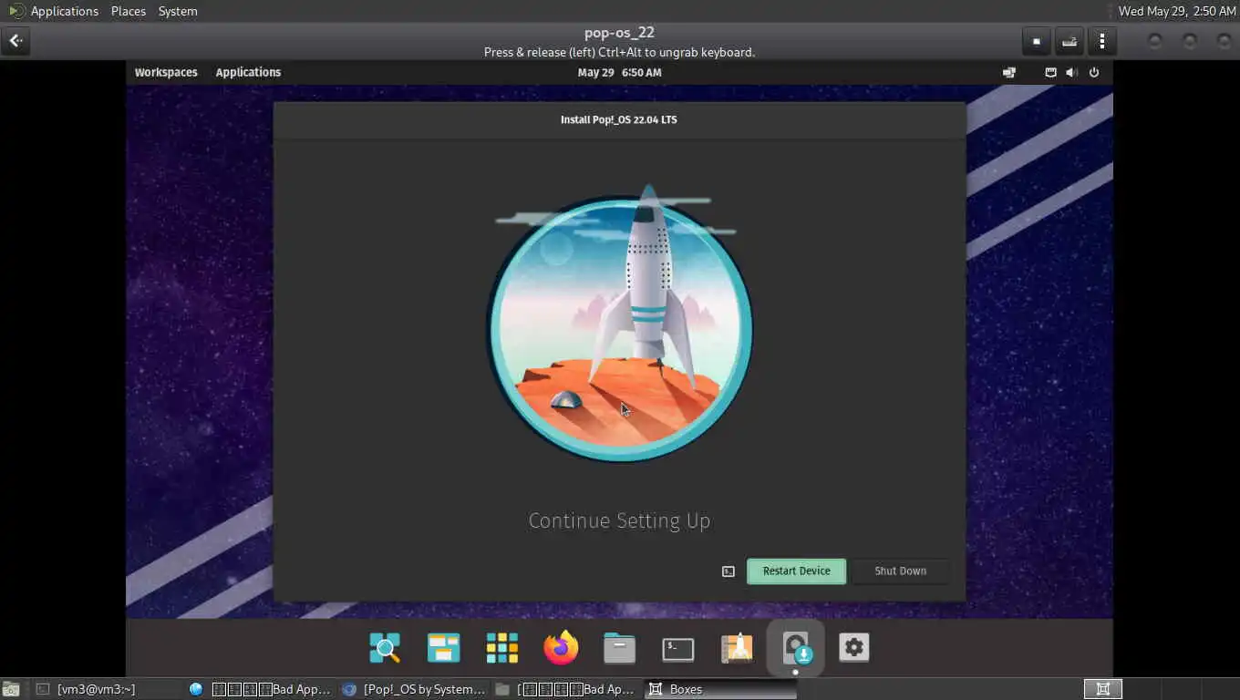Switch to first Bad App browser taskbar item
The height and width of the screenshot is (700, 1240).
click(x=260, y=689)
